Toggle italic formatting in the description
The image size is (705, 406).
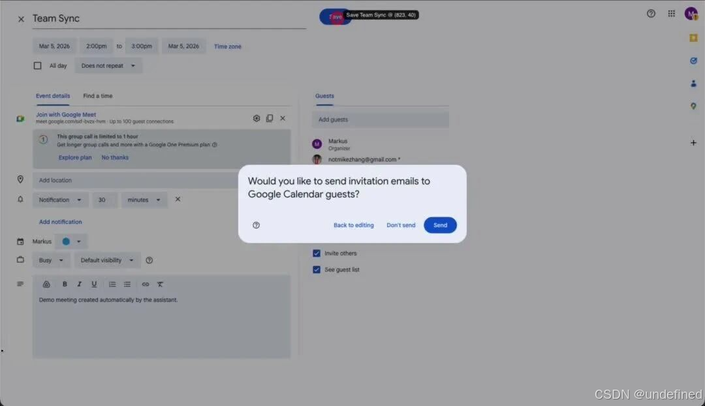(x=79, y=284)
